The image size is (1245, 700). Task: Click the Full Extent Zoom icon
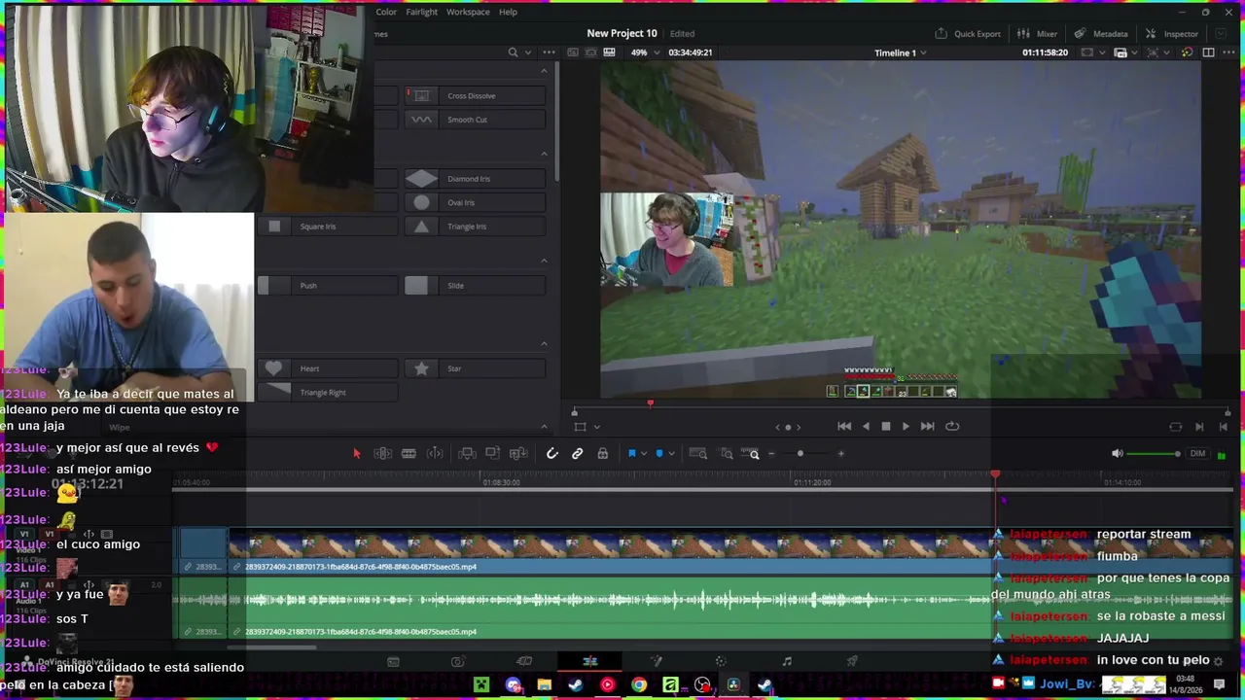click(698, 453)
